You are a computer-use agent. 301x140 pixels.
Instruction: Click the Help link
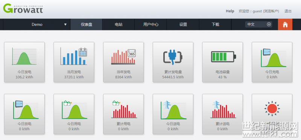click(230, 11)
